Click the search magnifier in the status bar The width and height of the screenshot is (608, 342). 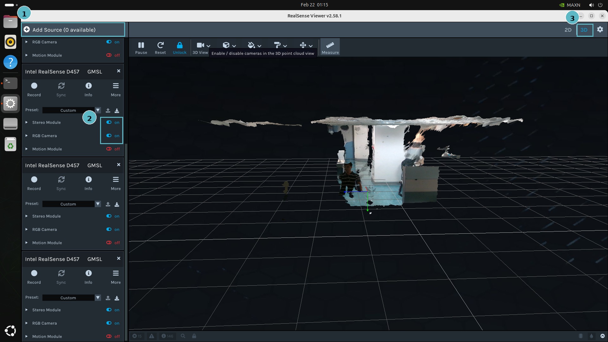[x=183, y=336]
